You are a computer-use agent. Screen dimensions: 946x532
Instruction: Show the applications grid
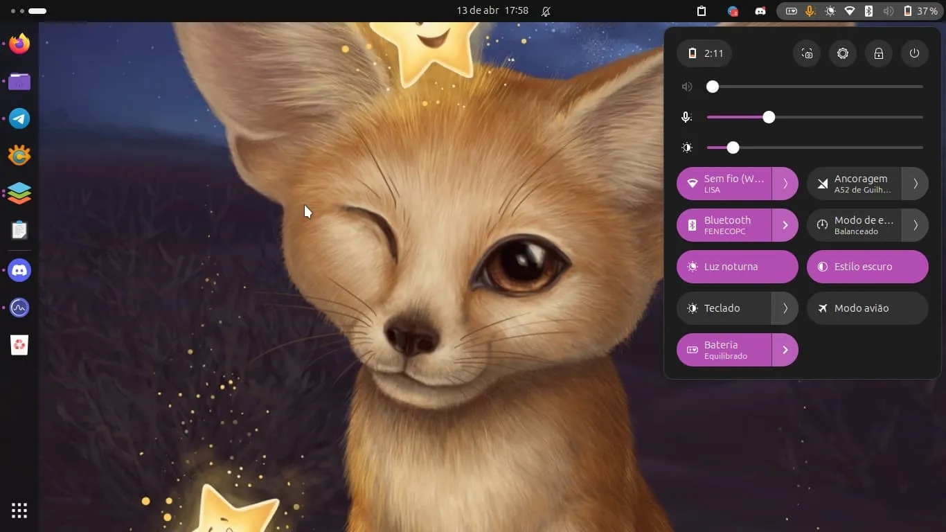19,511
